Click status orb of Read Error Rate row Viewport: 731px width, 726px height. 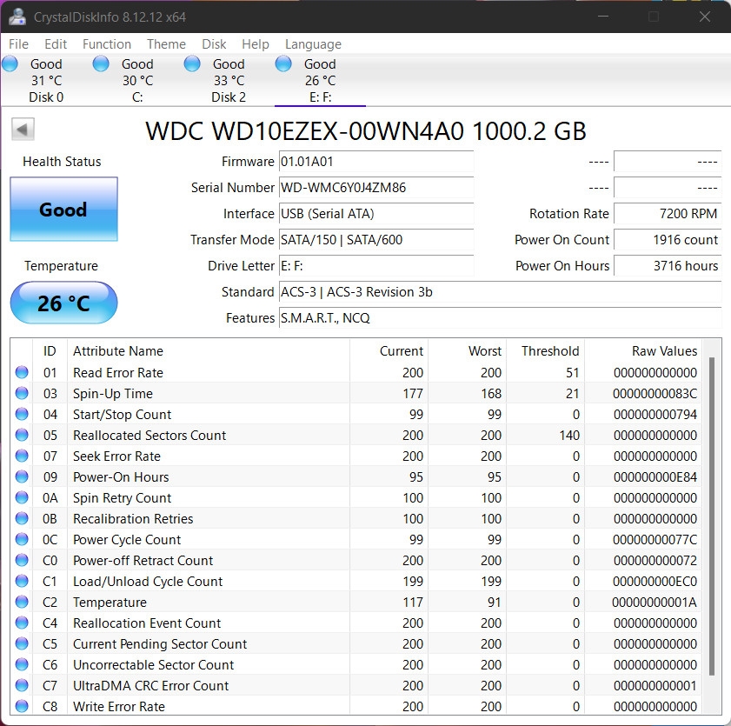[22, 372]
